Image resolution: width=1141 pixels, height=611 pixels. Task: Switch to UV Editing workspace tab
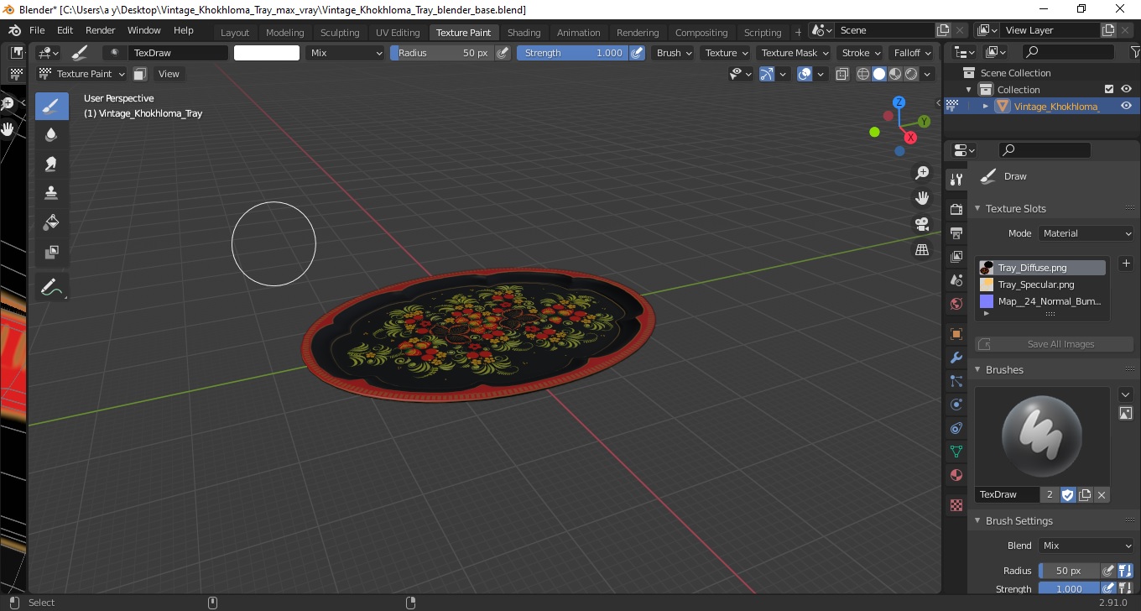398,33
